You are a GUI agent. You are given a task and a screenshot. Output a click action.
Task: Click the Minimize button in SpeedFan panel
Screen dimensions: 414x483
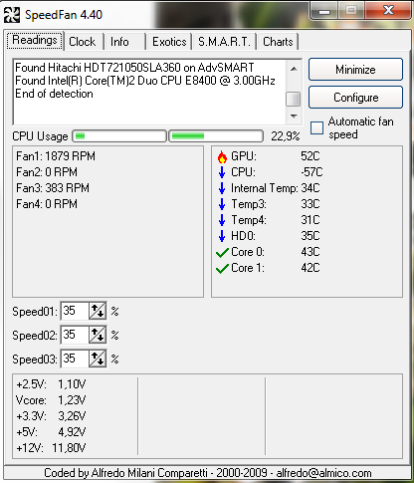point(355,70)
